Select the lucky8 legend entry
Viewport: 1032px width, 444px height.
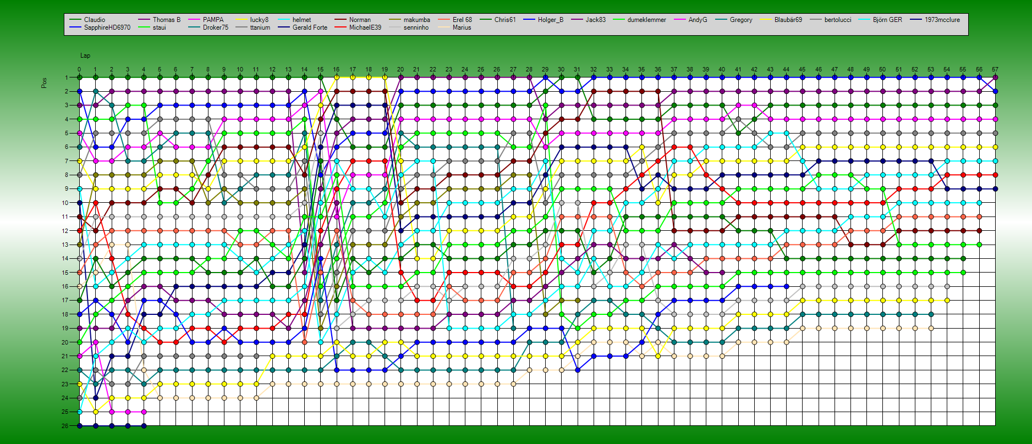pos(259,20)
